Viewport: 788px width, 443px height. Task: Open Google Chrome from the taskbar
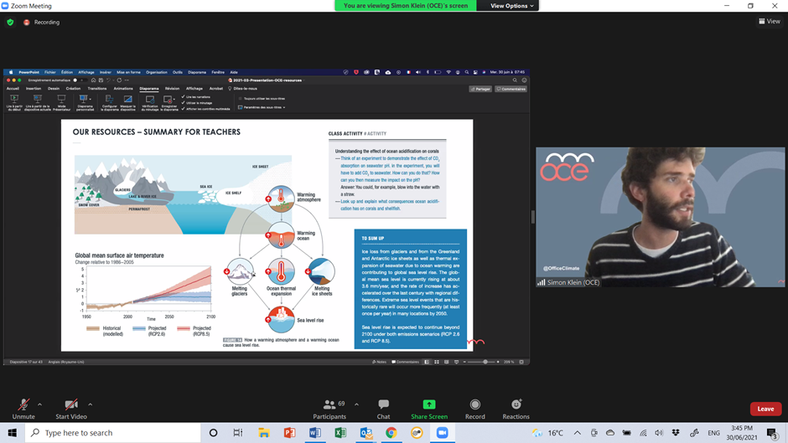(x=391, y=433)
